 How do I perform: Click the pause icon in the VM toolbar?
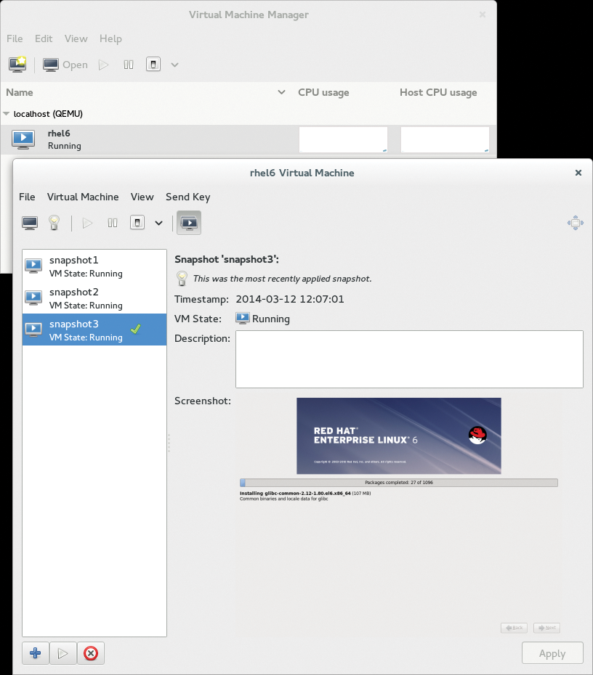[112, 223]
